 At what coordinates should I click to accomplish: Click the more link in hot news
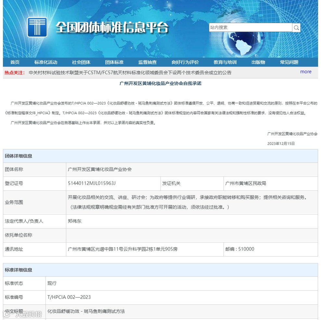click(306, 72)
